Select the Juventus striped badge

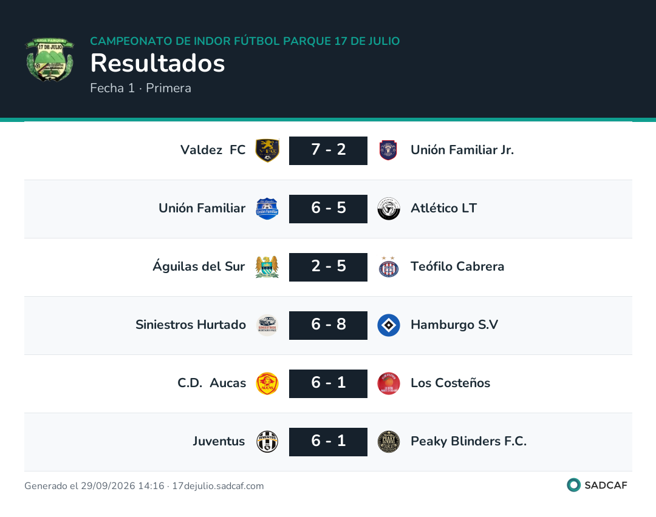[267, 442]
